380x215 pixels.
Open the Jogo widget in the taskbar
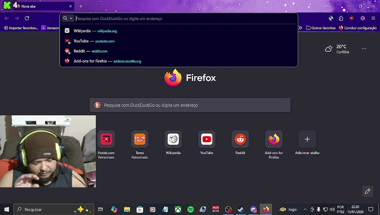pyautogui.click(x=288, y=210)
